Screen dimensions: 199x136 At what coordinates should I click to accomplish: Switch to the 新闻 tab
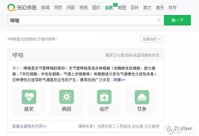click(45, 8)
